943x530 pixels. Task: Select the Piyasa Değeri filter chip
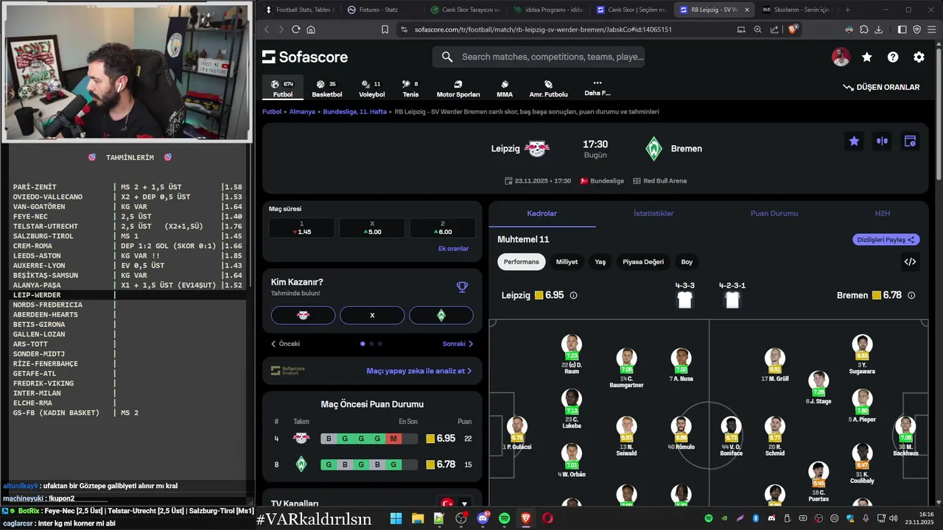point(643,262)
